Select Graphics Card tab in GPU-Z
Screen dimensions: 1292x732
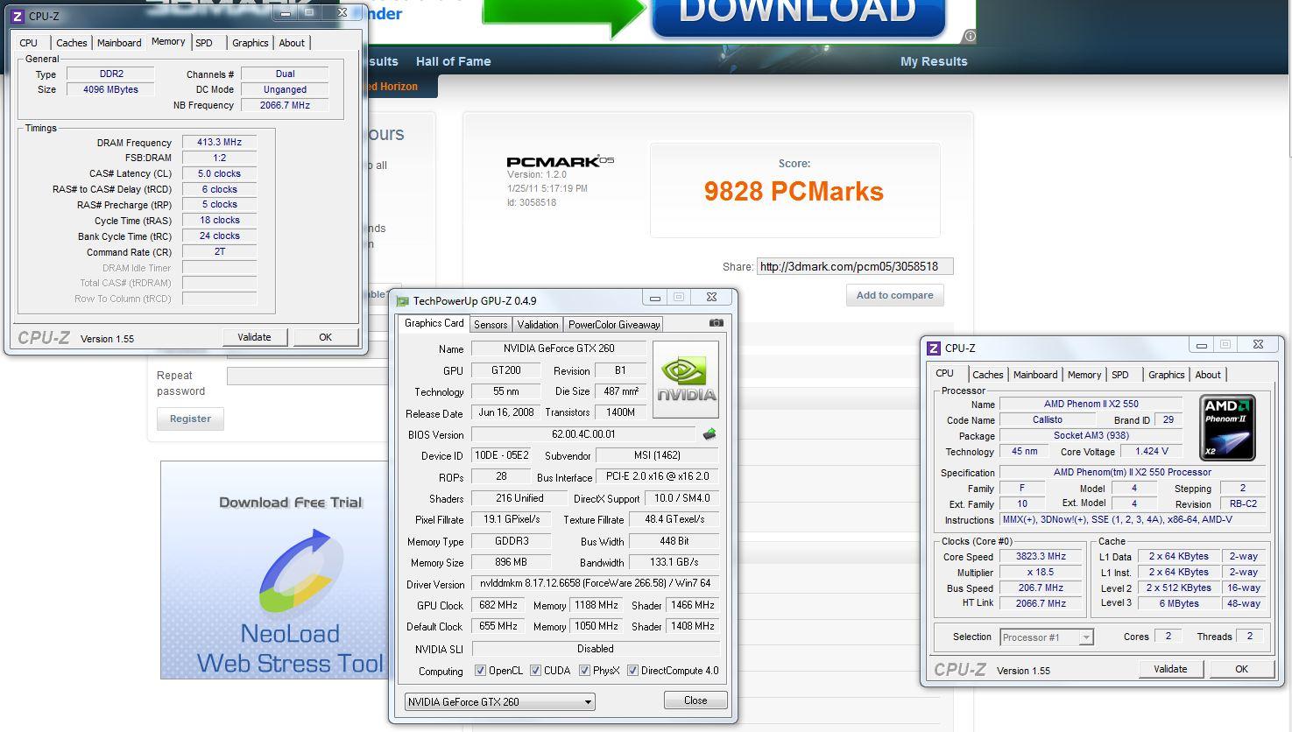coord(434,323)
